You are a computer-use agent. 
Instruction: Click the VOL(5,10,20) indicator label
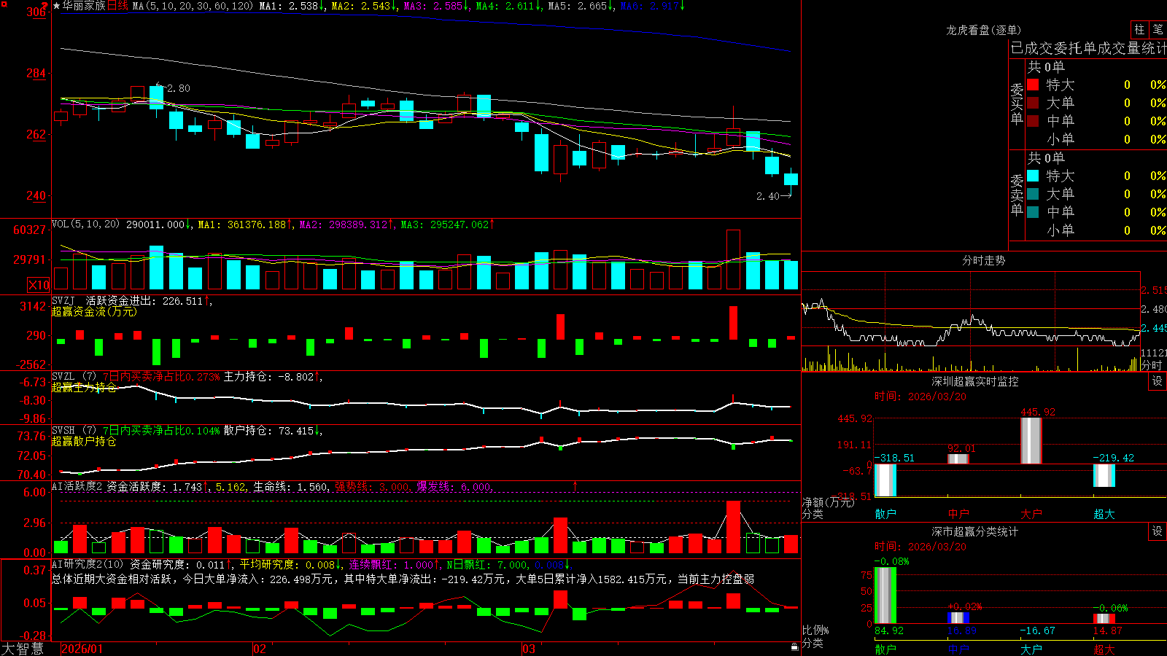point(85,224)
